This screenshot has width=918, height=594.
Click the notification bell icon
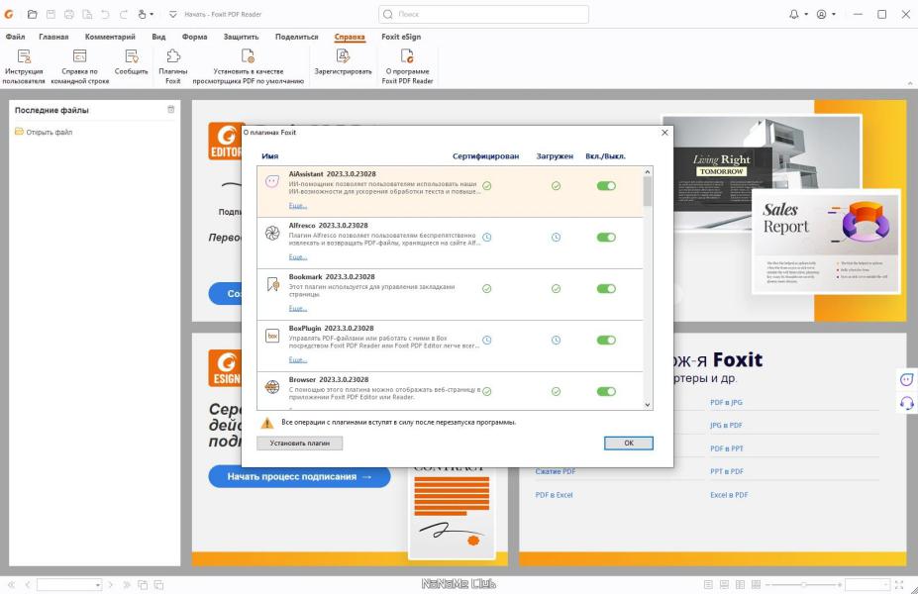click(x=794, y=14)
